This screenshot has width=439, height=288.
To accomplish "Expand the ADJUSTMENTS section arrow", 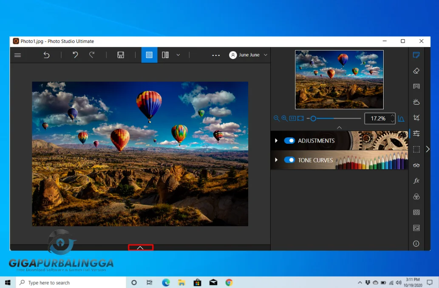I will coord(276,140).
